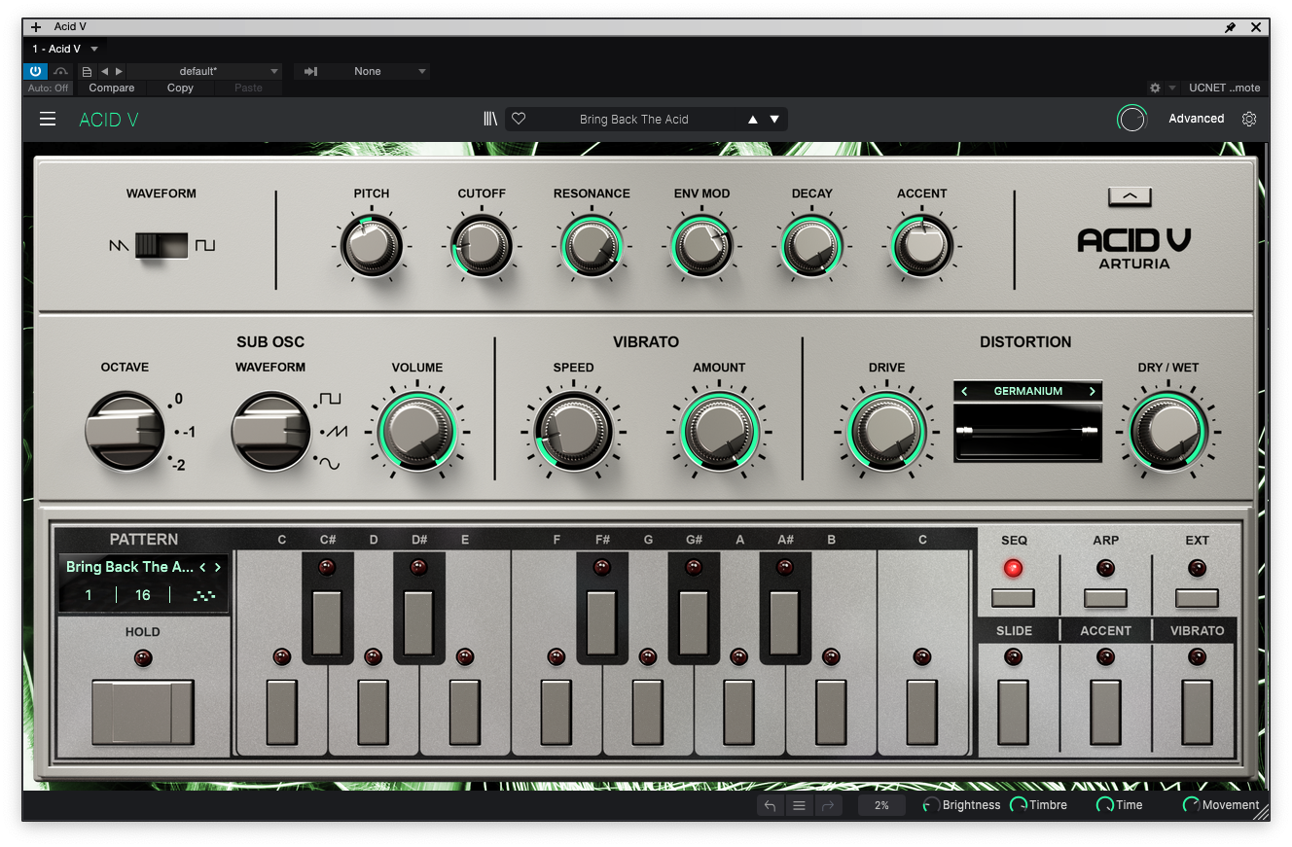Open the host preset file icon

point(87,71)
